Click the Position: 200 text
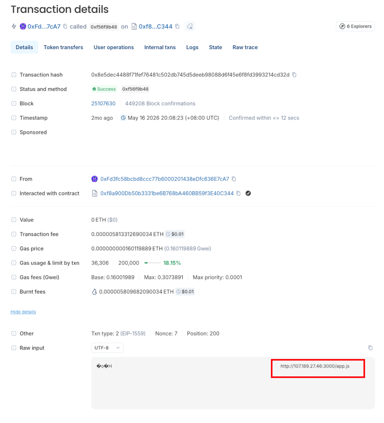Viewport: 384px width, 423px height. [203, 333]
